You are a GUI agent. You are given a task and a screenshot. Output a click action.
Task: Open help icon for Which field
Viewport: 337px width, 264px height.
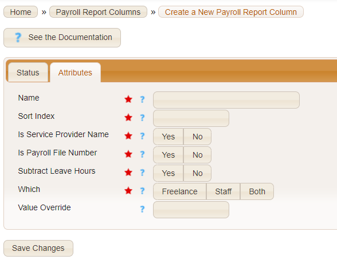(x=142, y=191)
